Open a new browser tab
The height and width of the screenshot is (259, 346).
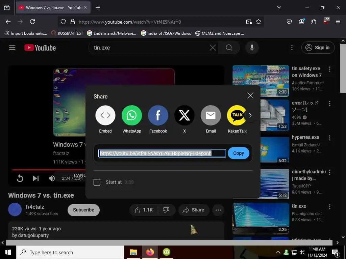[x=98, y=8]
